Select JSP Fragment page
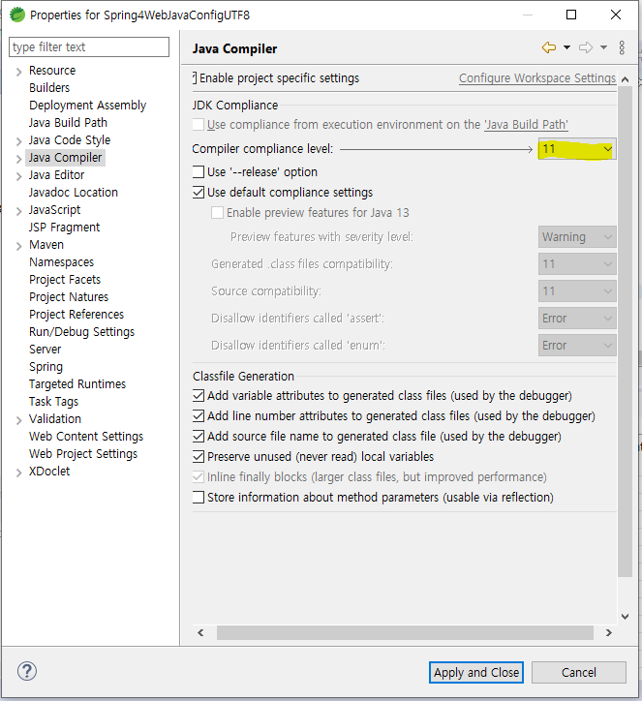 (x=64, y=228)
